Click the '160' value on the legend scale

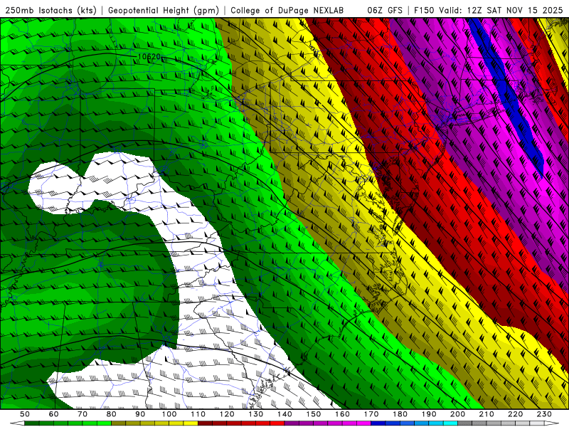342,414
